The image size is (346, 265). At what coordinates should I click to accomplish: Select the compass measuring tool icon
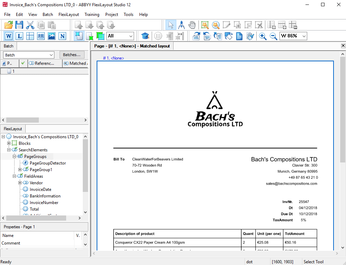[181, 25]
